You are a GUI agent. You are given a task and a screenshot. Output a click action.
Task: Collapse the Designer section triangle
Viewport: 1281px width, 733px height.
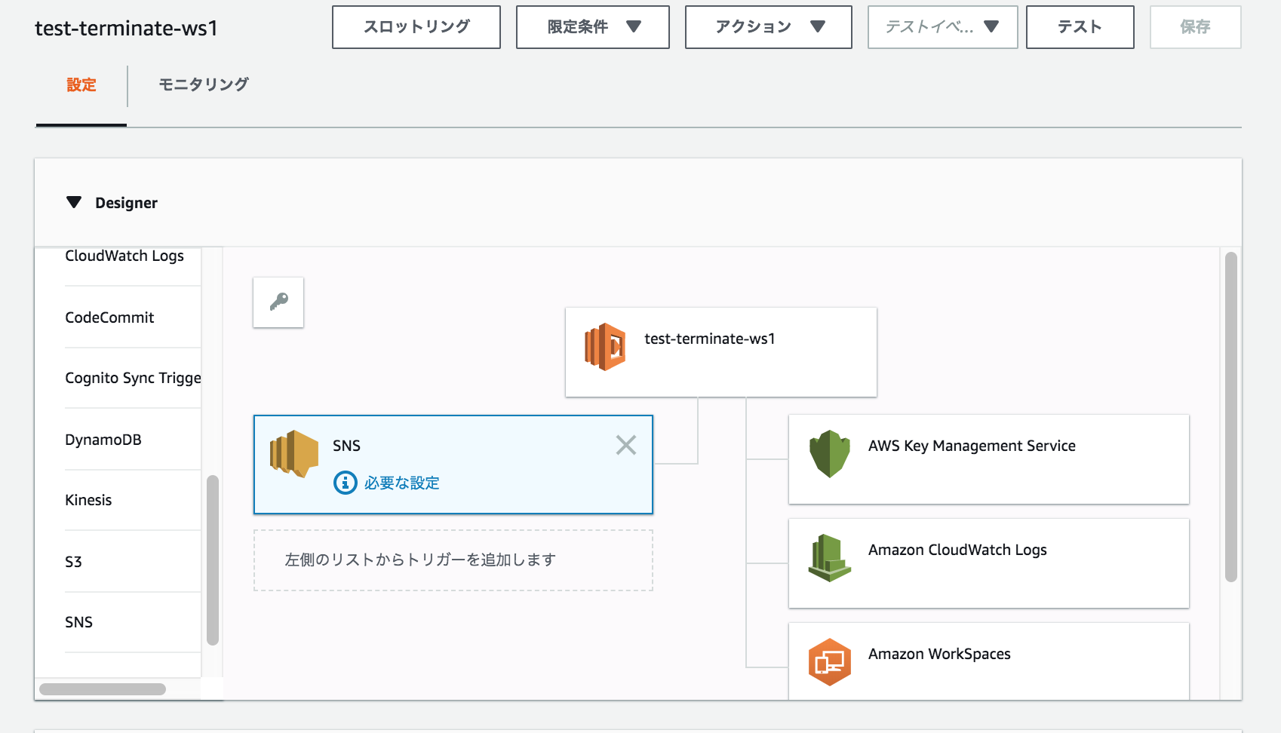tap(74, 202)
